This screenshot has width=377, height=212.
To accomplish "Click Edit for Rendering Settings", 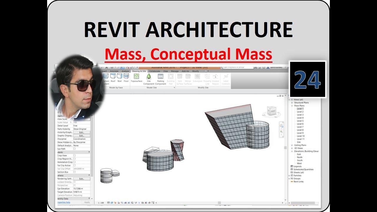I will point(82,179).
